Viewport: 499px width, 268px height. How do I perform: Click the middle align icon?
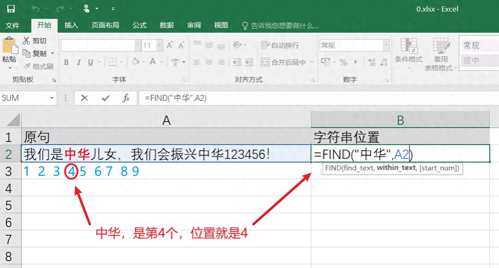(209, 45)
